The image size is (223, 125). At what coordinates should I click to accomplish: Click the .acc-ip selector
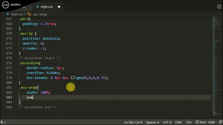pyautogui.click(x=26, y=34)
